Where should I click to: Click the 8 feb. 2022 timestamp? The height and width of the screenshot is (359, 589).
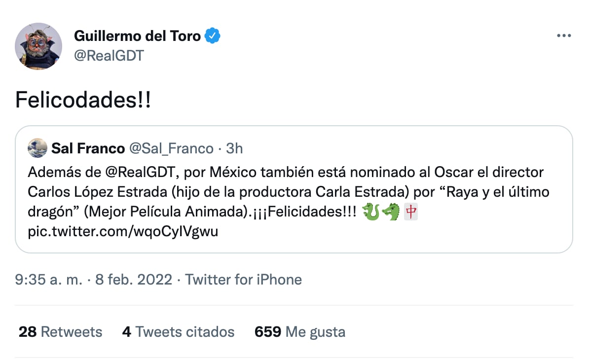click(133, 280)
